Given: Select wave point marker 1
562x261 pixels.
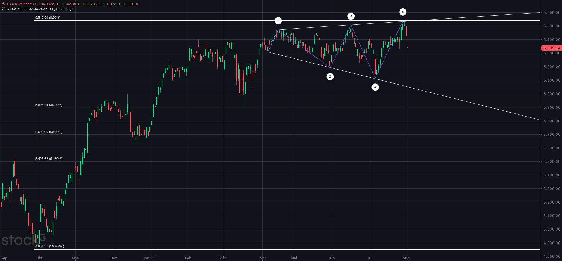Looking at the screenshot, I should coord(278,21).
